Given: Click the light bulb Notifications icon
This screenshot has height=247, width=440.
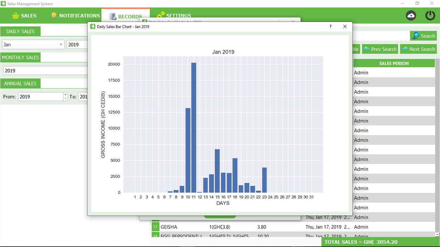Looking at the screenshot, I should coord(54,15).
